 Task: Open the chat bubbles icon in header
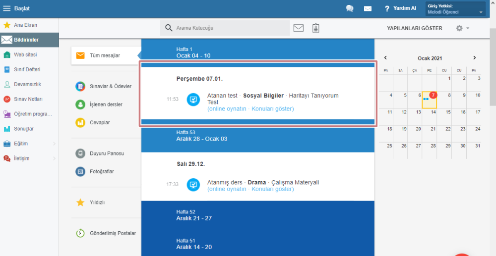(350, 8)
